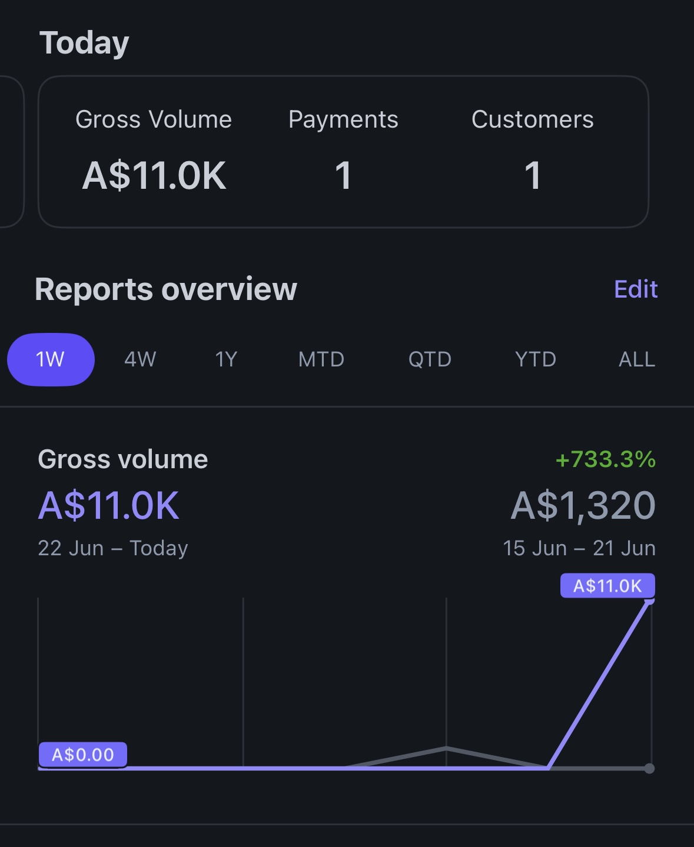Tap the A$11.0K chart tooltip label
This screenshot has height=847, width=694.
pyautogui.click(x=607, y=586)
